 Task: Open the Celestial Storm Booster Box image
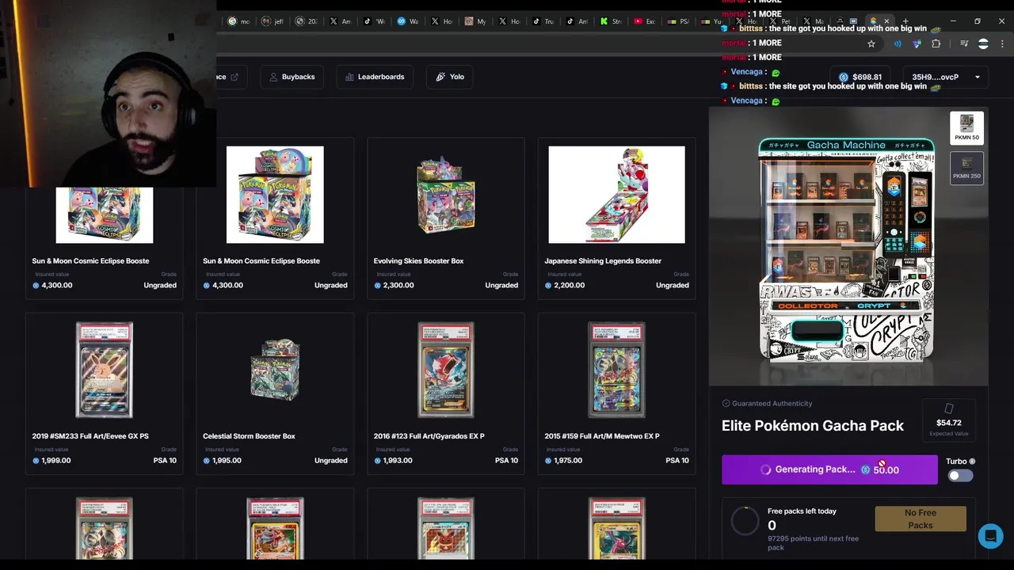pos(275,370)
